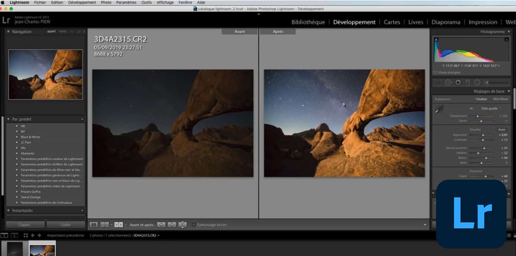Collapse the Réglages de base panel
This screenshot has width=516, height=256.
coord(509,91)
